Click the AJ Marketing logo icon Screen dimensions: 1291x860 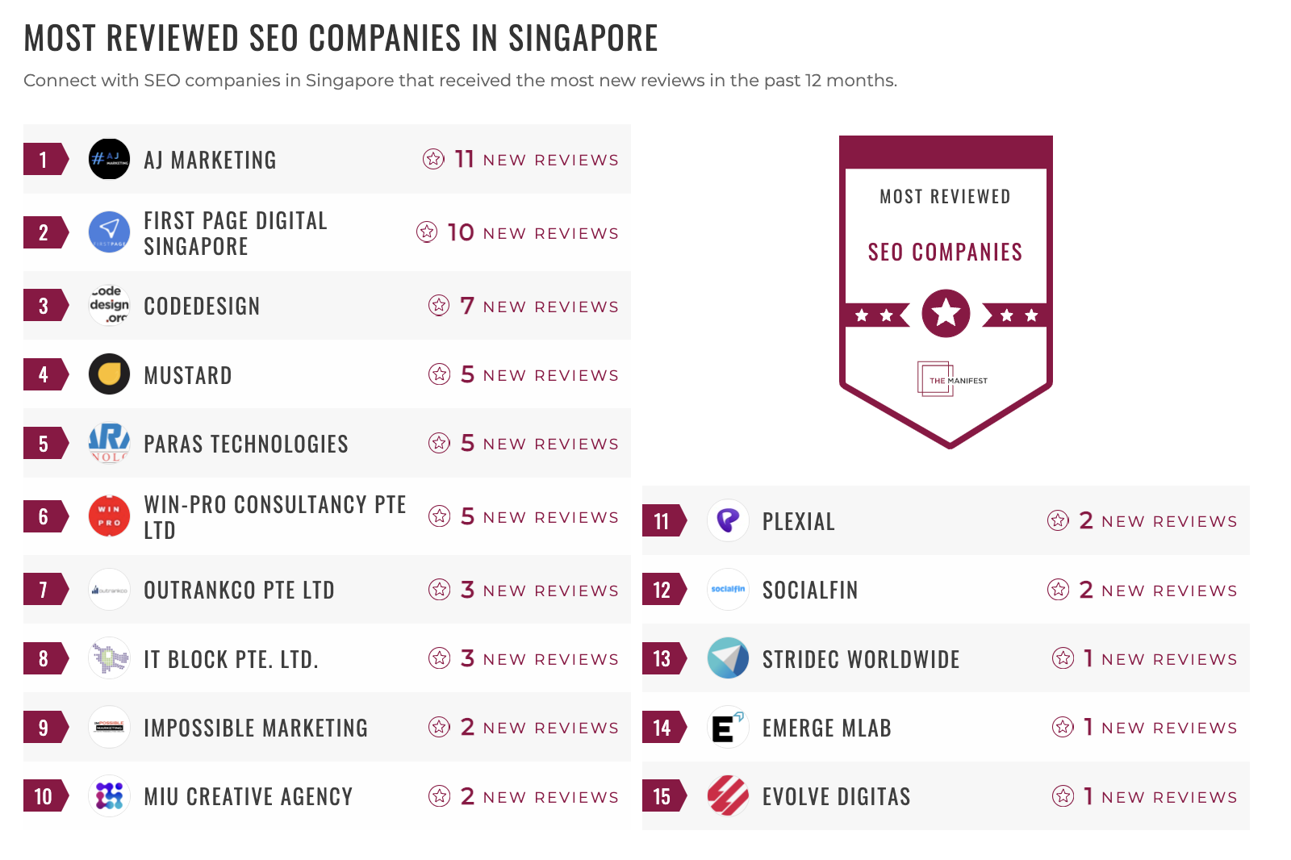pos(109,159)
